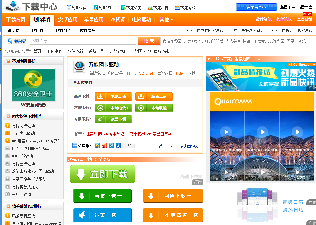Go to the 下载首页 tab

tap(16, 20)
